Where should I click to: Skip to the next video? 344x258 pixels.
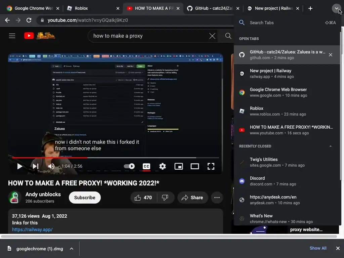point(36,166)
